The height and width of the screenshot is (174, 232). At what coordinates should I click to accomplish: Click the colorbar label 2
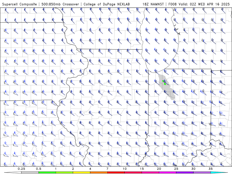tap(73, 169)
